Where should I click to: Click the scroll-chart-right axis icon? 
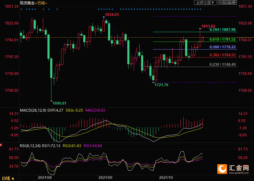tap(230, 2)
